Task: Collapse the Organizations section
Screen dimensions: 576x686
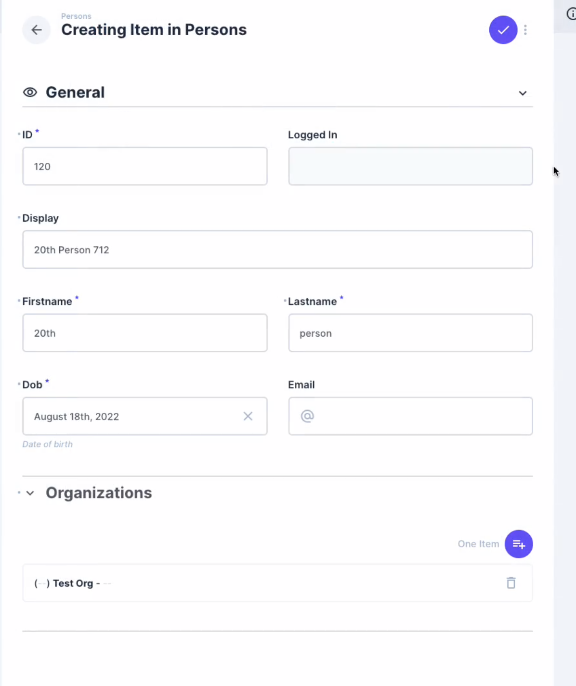Action: click(30, 493)
